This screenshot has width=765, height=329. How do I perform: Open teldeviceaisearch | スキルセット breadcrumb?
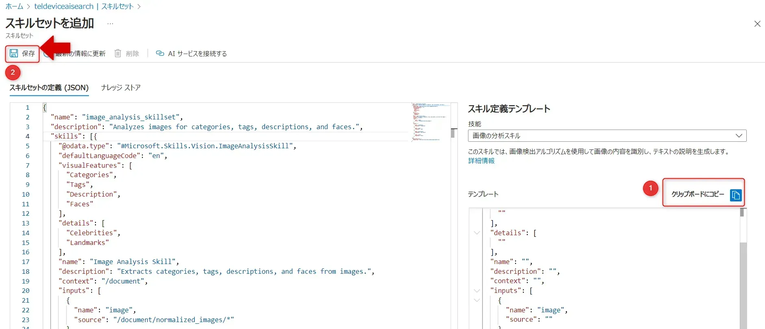click(84, 6)
